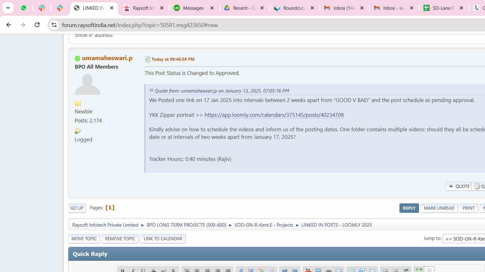Click the Italic formatting icon
This screenshot has height=272, width=485.
(x=133, y=270)
